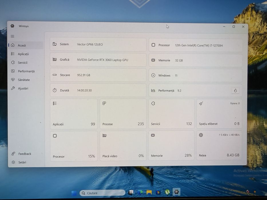The height and width of the screenshot is (200, 267).
Task: Click the Procesor chip icon in info row
Action: 153,45
